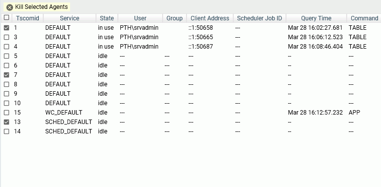
Task: Sort by the Scheduler Job ID column header
Action: [260, 18]
